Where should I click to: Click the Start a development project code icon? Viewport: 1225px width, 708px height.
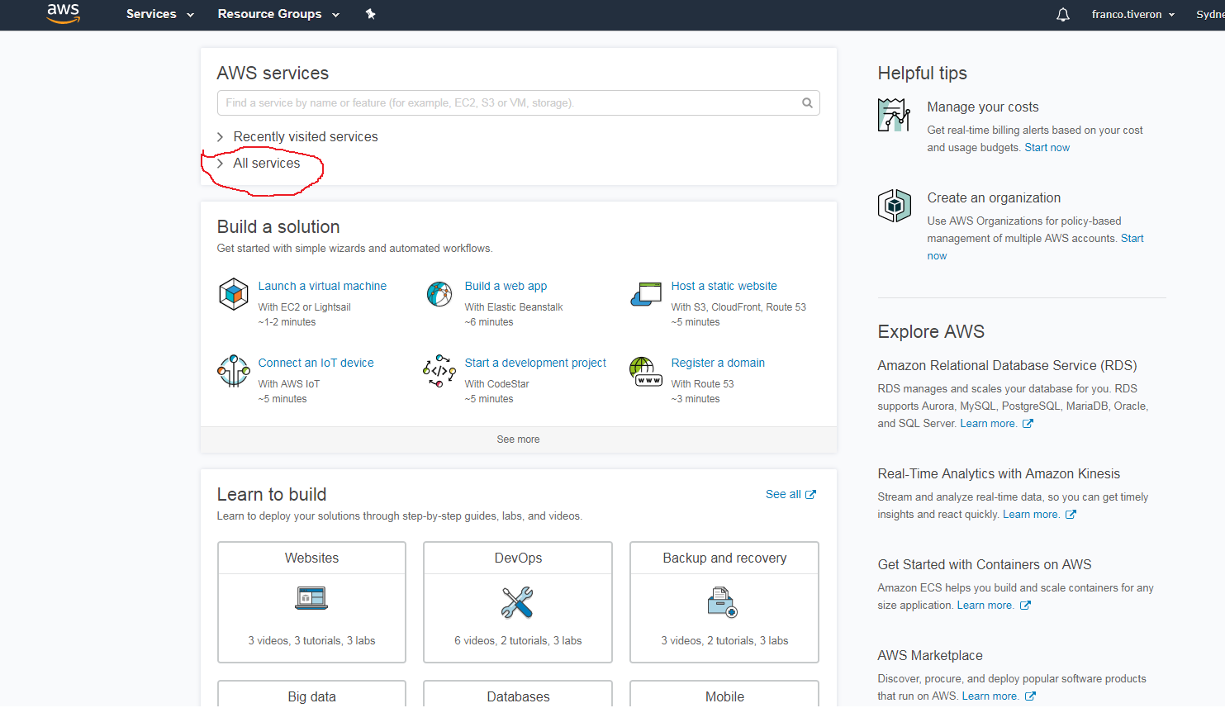[439, 371]
